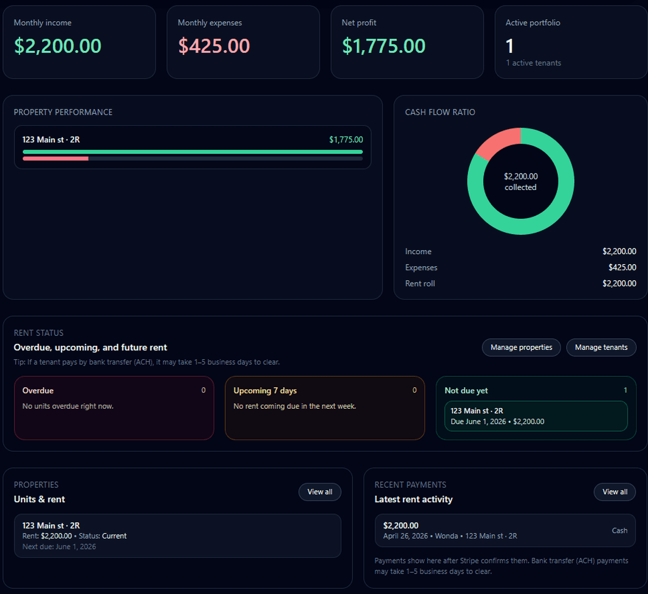Click View all in Recent Payments section
Image resolution: width=648 pixels, height=594 pixels.
click(615, 492)
